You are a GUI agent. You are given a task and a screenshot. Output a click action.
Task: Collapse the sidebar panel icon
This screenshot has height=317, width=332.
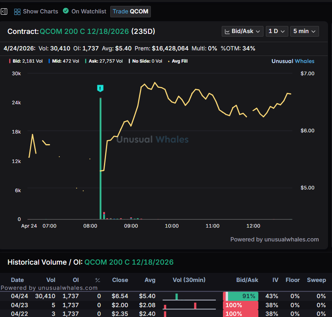coord(4,11)
